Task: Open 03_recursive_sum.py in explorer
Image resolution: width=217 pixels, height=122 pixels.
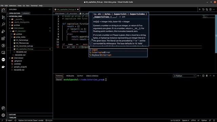Action: pyautogui.click(x=24, y=46)
